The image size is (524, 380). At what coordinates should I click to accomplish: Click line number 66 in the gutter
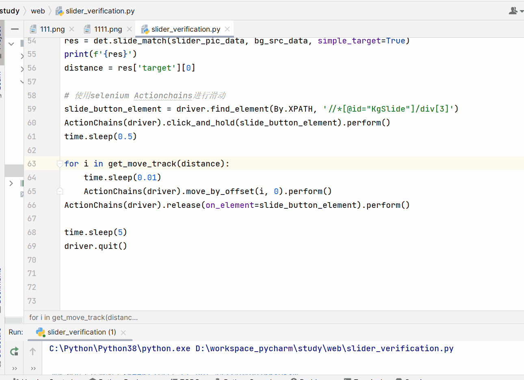[32, 205]
